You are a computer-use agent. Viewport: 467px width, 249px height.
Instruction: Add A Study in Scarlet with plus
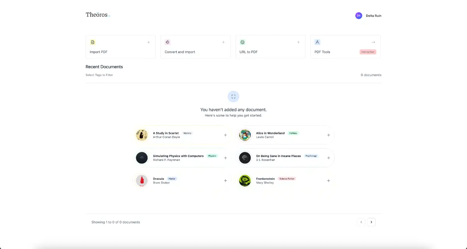pyautogui.click(x=225, y=135)
